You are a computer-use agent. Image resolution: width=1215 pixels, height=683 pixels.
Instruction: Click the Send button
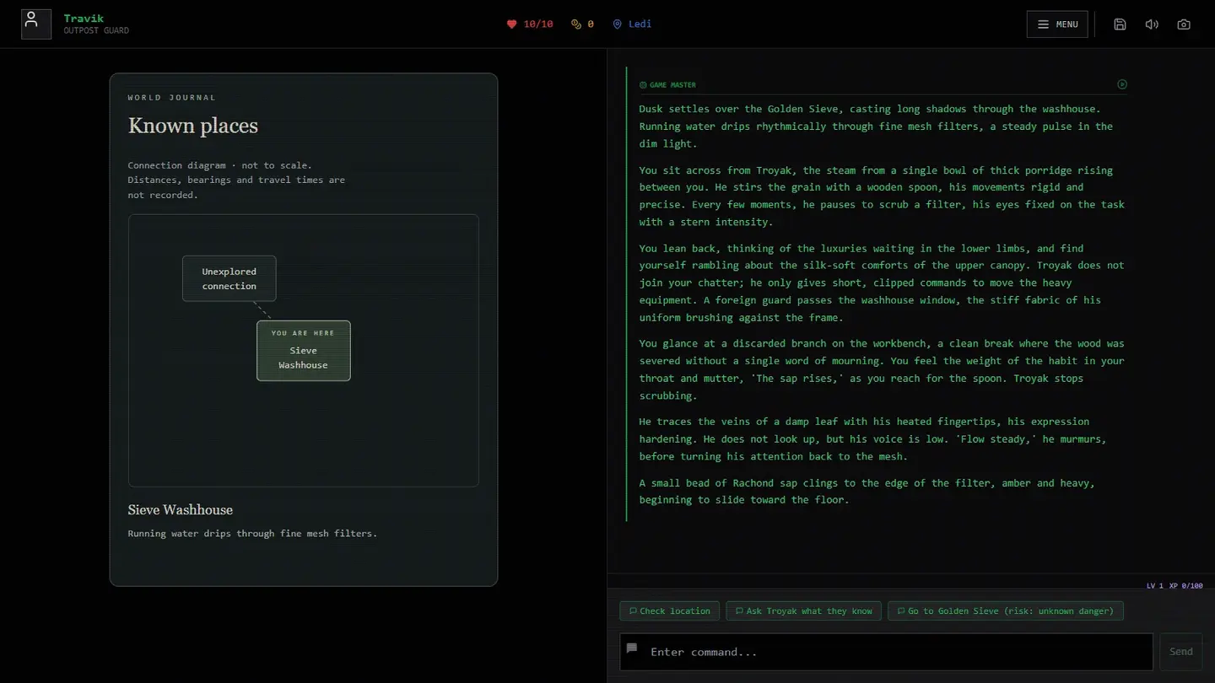tap(1181, 652)
